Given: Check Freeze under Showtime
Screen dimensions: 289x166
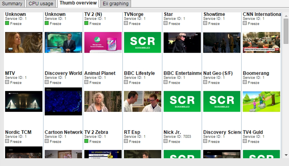Looking at the screenshot, I should pos(205,23).
